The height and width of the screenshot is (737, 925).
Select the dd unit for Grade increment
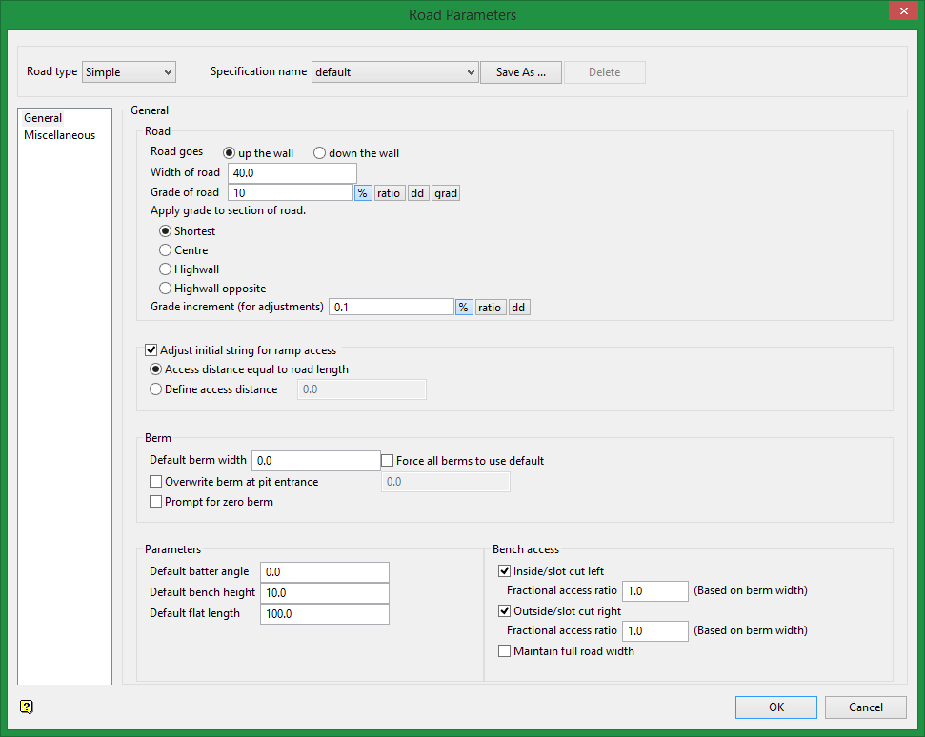coord(519,308)
